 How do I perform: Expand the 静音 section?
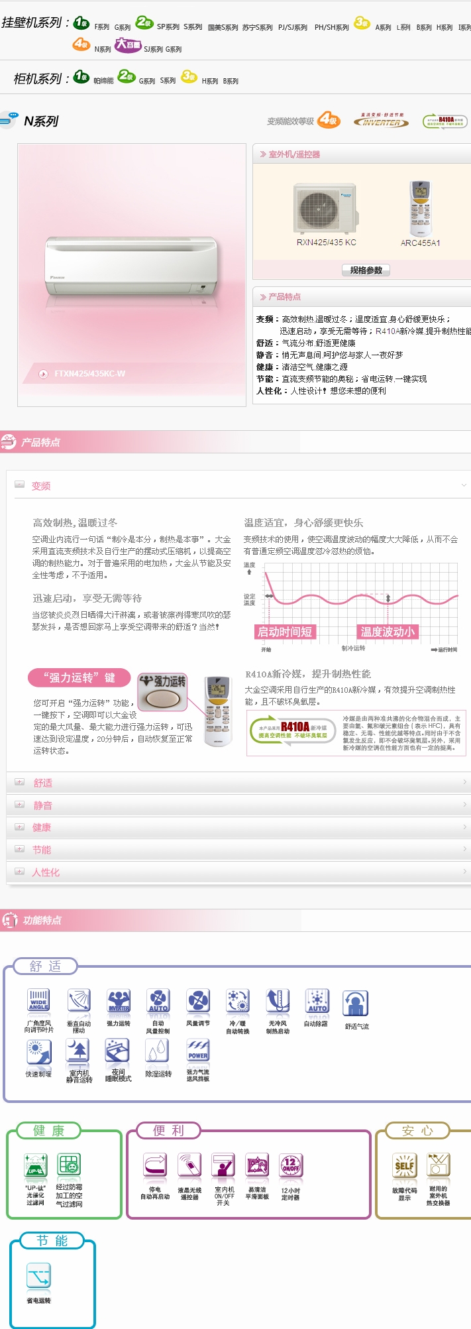coord(42,805)
